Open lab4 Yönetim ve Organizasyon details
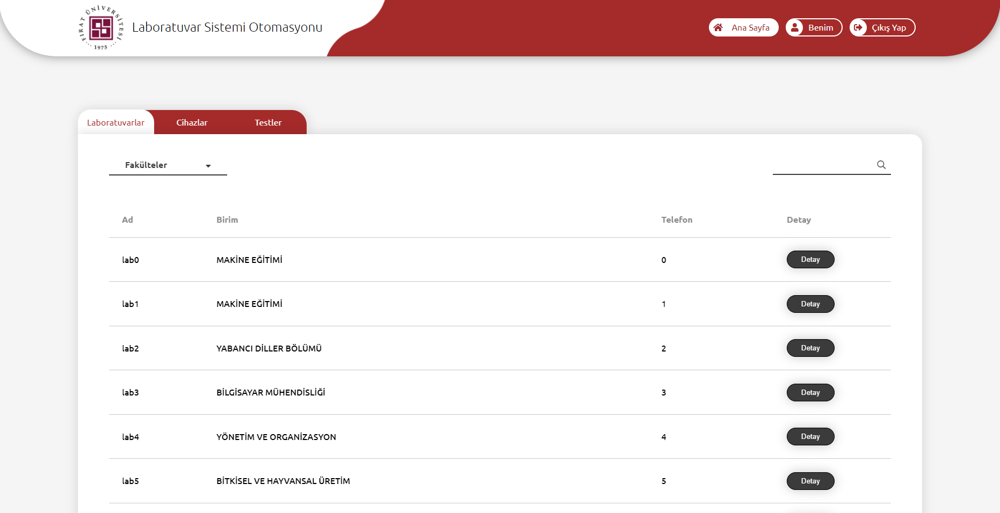The height and width of the screenshot is (513, 1000). coord(810,437)
